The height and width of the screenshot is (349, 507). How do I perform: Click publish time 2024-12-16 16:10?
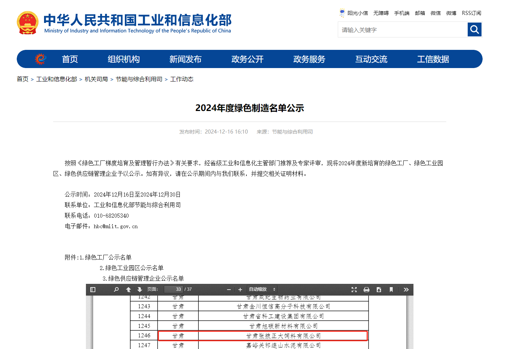point(226,132)
